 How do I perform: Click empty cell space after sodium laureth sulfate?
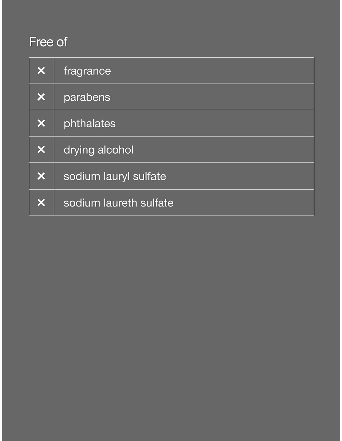pyautogui.click(x=244, y=203)
